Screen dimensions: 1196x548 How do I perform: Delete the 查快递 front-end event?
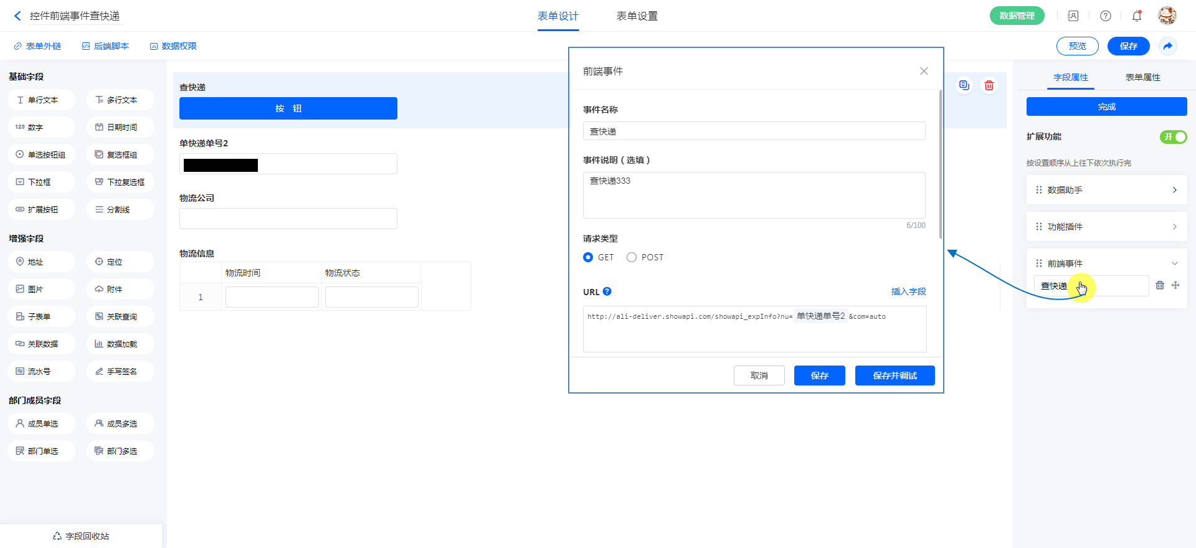1160,285
